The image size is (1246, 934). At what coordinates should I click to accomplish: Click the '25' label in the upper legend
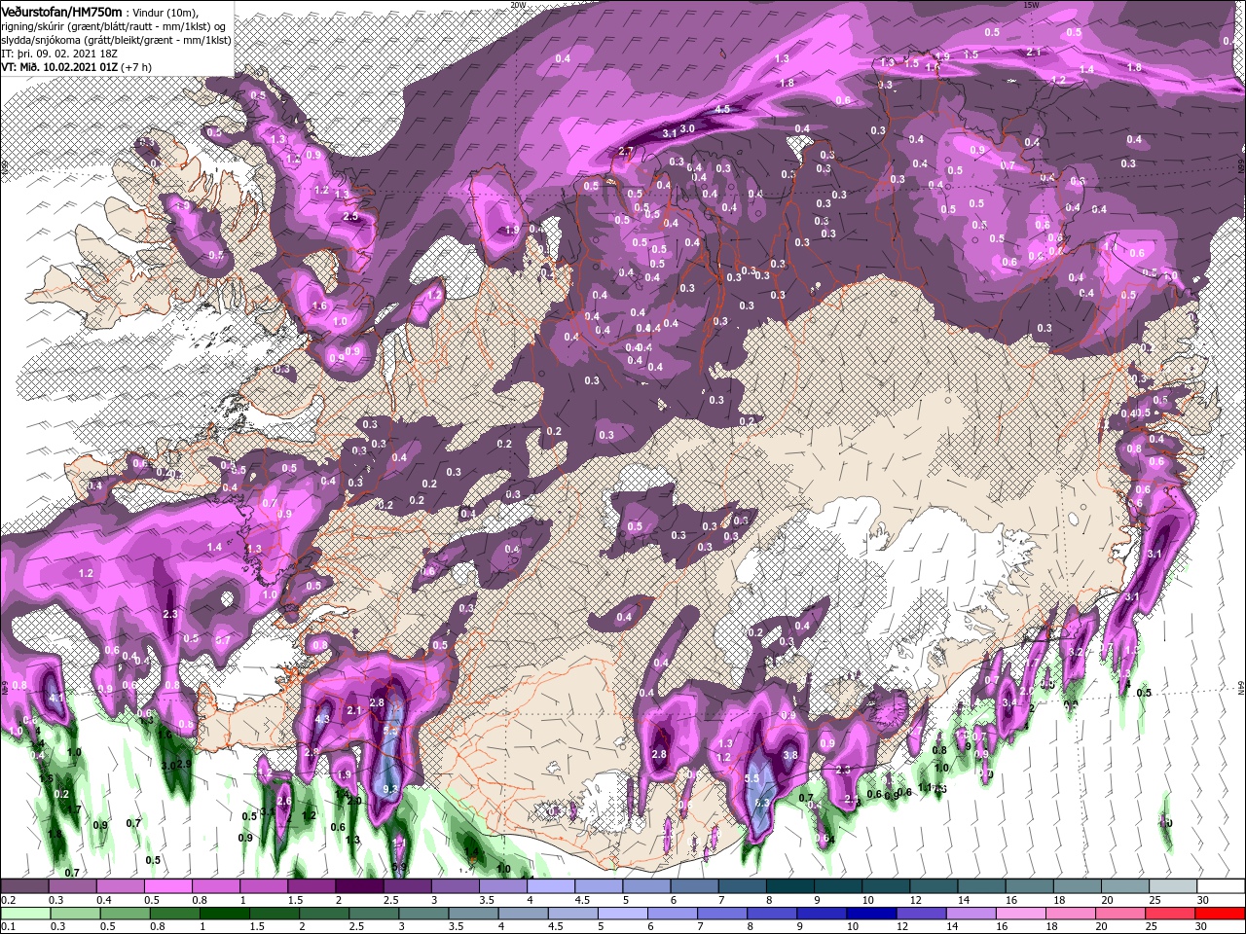(1156, 900)
